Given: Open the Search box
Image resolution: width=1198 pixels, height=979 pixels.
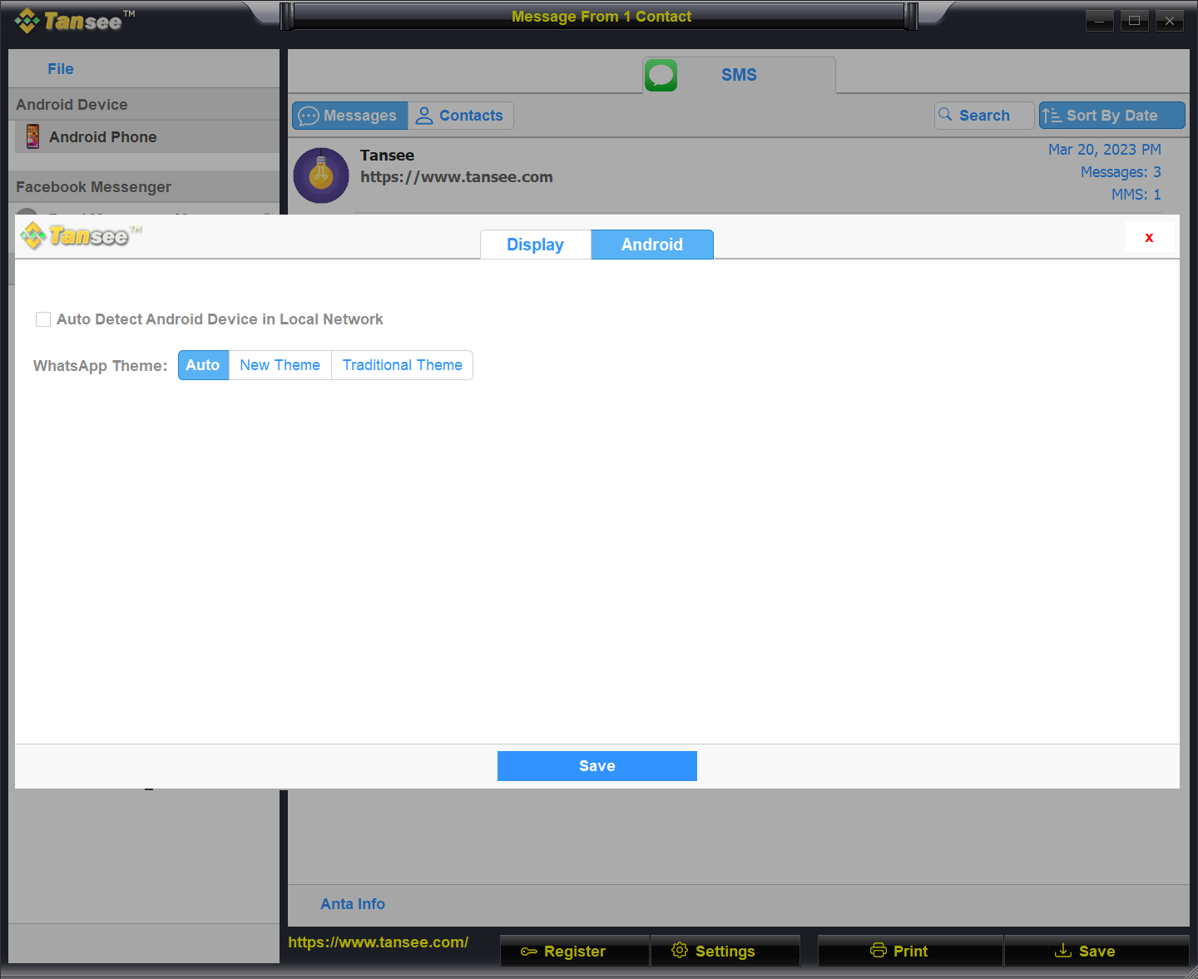Looking at the screenshot, I should point(984,116).
